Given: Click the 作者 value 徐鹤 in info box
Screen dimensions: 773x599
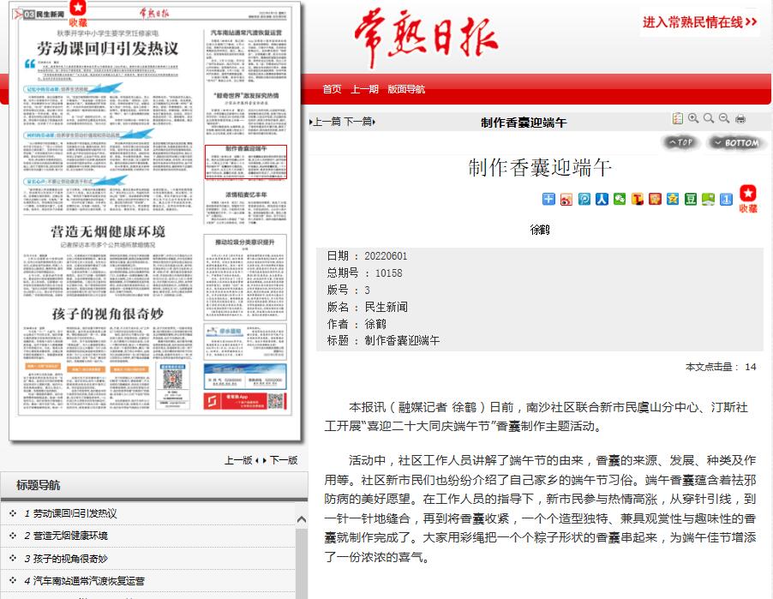Looking at the screenshot, I should coord(375,324).
